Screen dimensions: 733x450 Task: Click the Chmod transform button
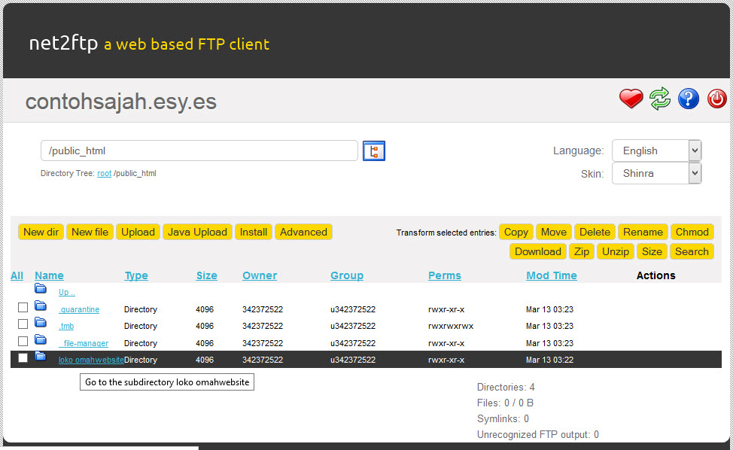click(692, 232)
